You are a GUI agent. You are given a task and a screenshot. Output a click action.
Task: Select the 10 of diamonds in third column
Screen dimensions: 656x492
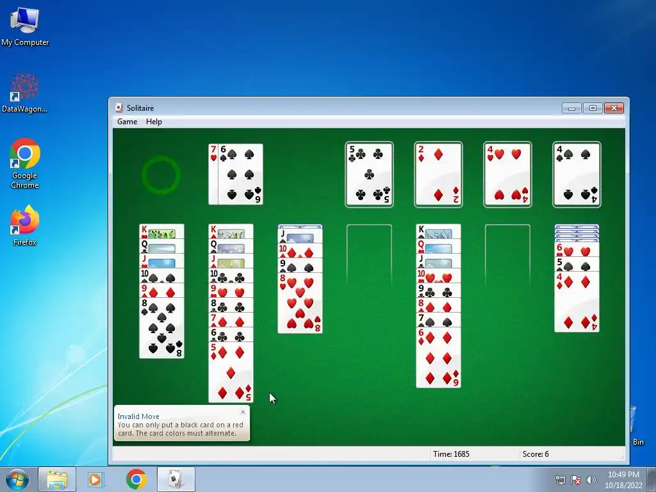coord(300,250)
